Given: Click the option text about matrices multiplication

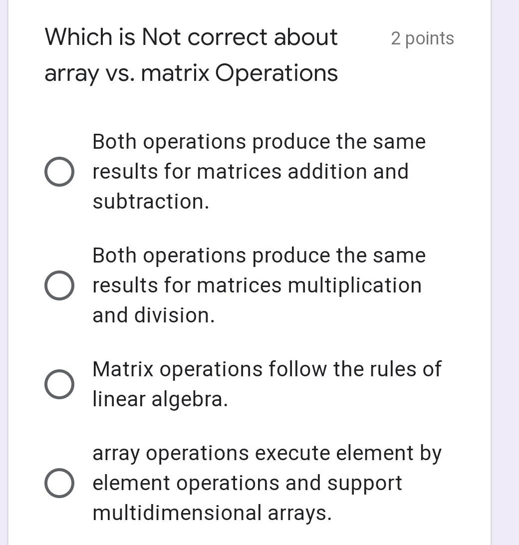Looking at the screenshot, I should click(257, 285).
